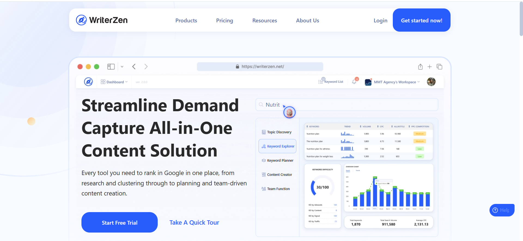Click the total search volume 911,580
Image resolution: width=523 pixels, height=241 pixels.
(388, 224)
